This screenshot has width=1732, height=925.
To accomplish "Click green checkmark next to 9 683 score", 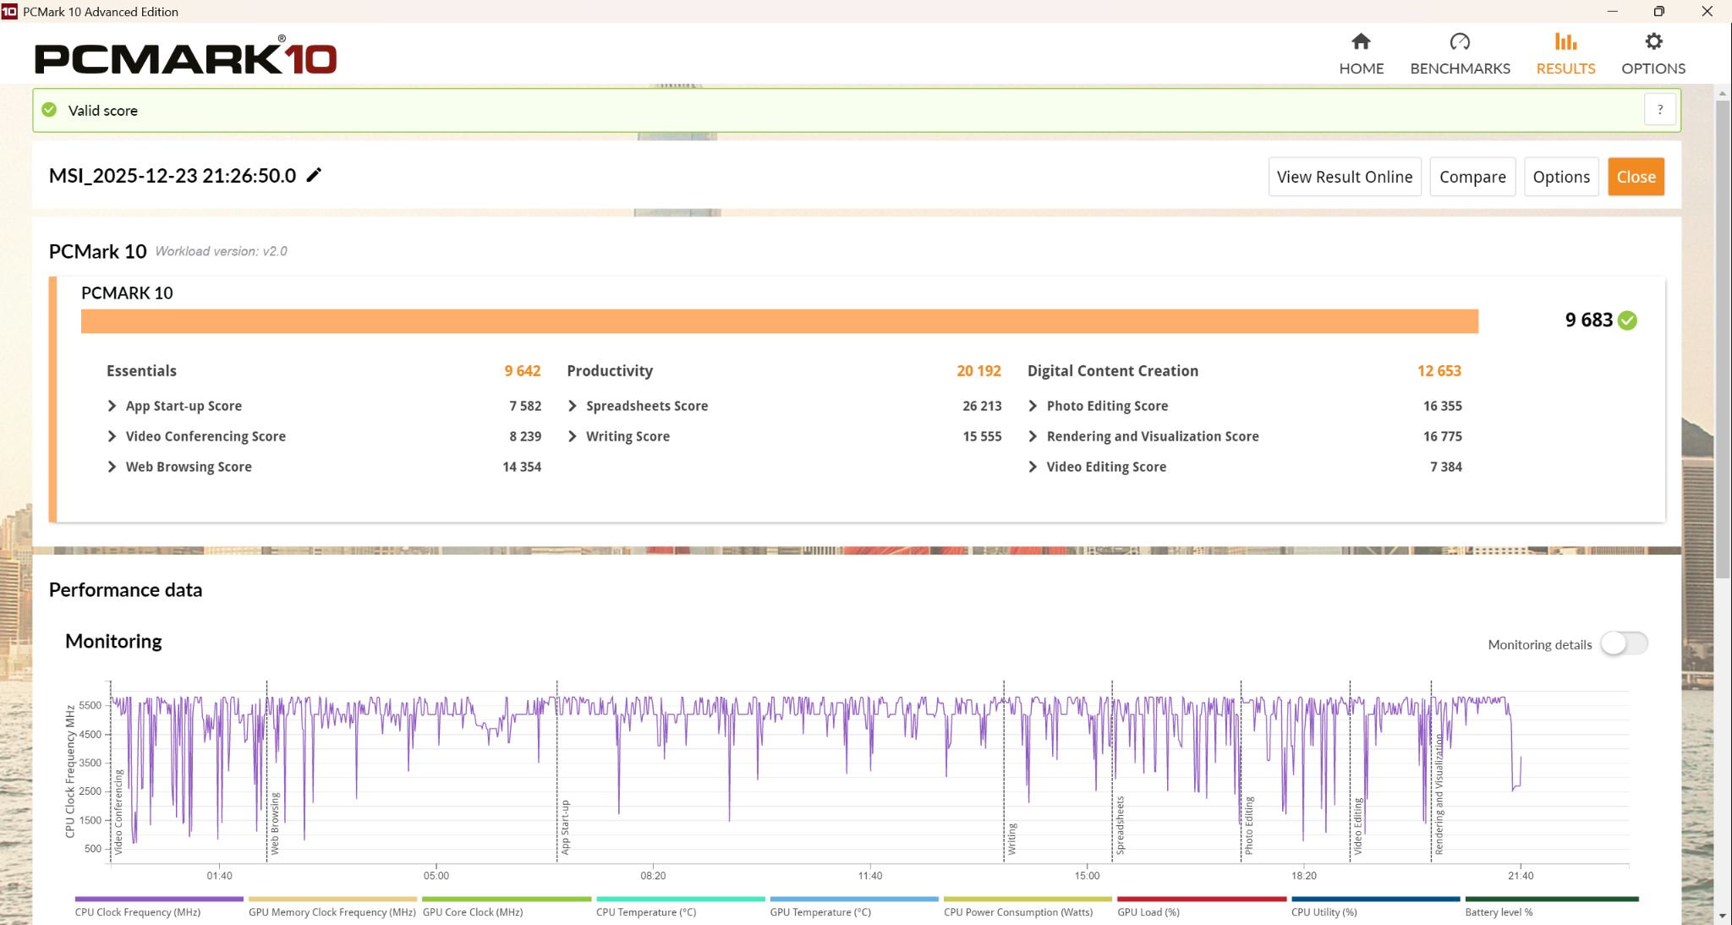I will pyautogui.click(x=1628, y=320).
